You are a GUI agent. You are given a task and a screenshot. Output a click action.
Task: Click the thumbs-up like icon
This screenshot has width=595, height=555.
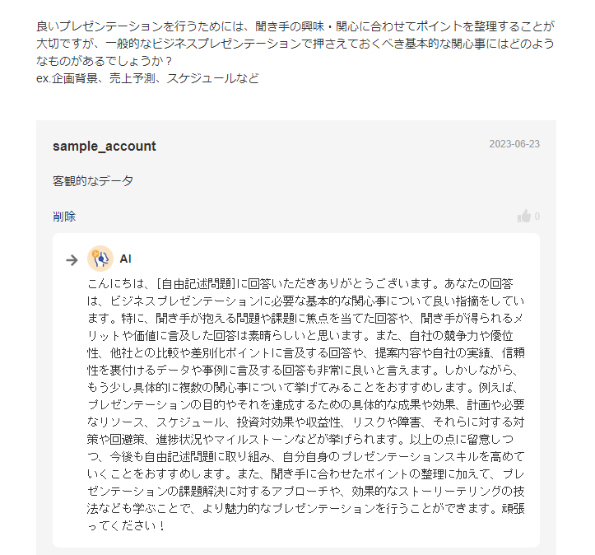523,217
